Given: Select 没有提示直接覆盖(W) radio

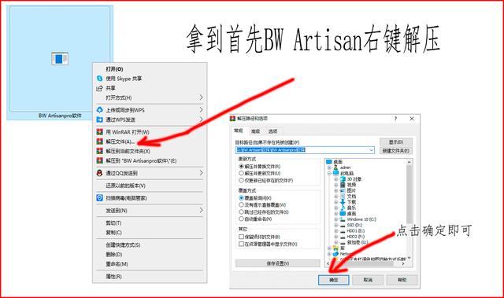Looking at the screenshot, I should (x=241, y=204).
